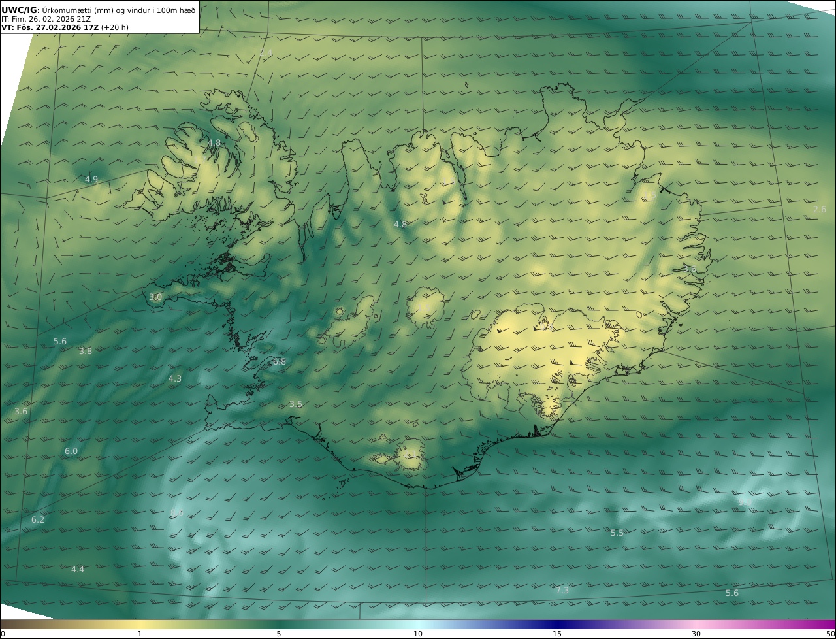Screen dimensions: 836x639
Task: Click the title "UWC/IG: Úrkomumætti (mm) og vindur"
Action: pos(99,10)
